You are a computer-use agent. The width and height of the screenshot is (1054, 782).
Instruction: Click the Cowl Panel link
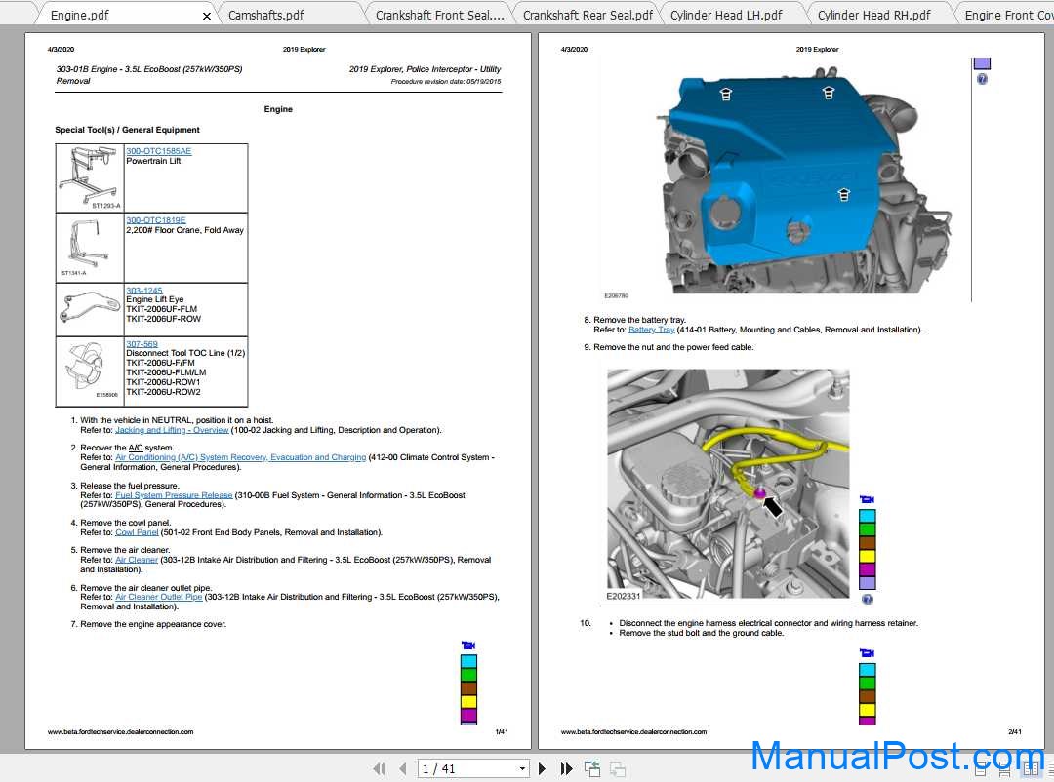pos(137,532)
